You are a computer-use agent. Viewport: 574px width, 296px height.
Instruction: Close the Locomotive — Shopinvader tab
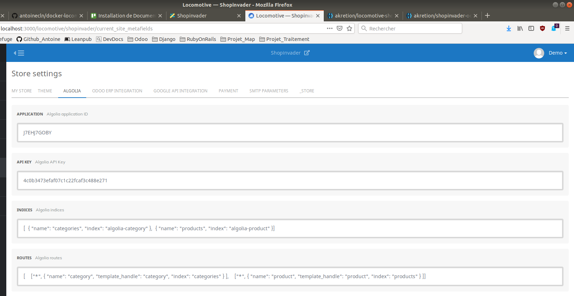pyautogui.click(x=318, y=16)
